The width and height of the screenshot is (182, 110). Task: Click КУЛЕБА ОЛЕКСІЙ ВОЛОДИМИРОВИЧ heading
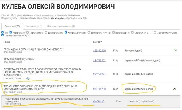[58, 7]
